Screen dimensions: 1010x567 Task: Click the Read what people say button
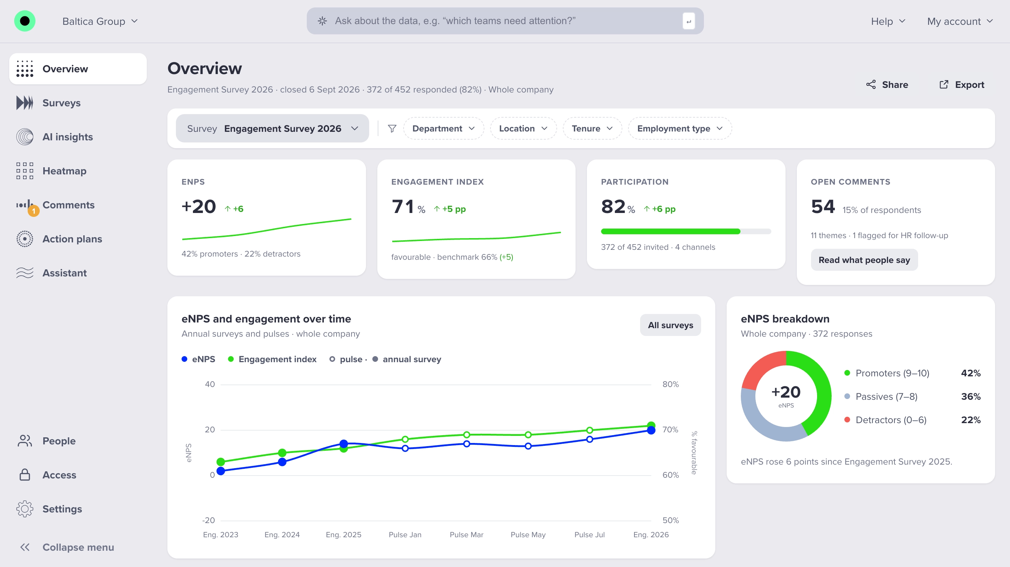864,260
